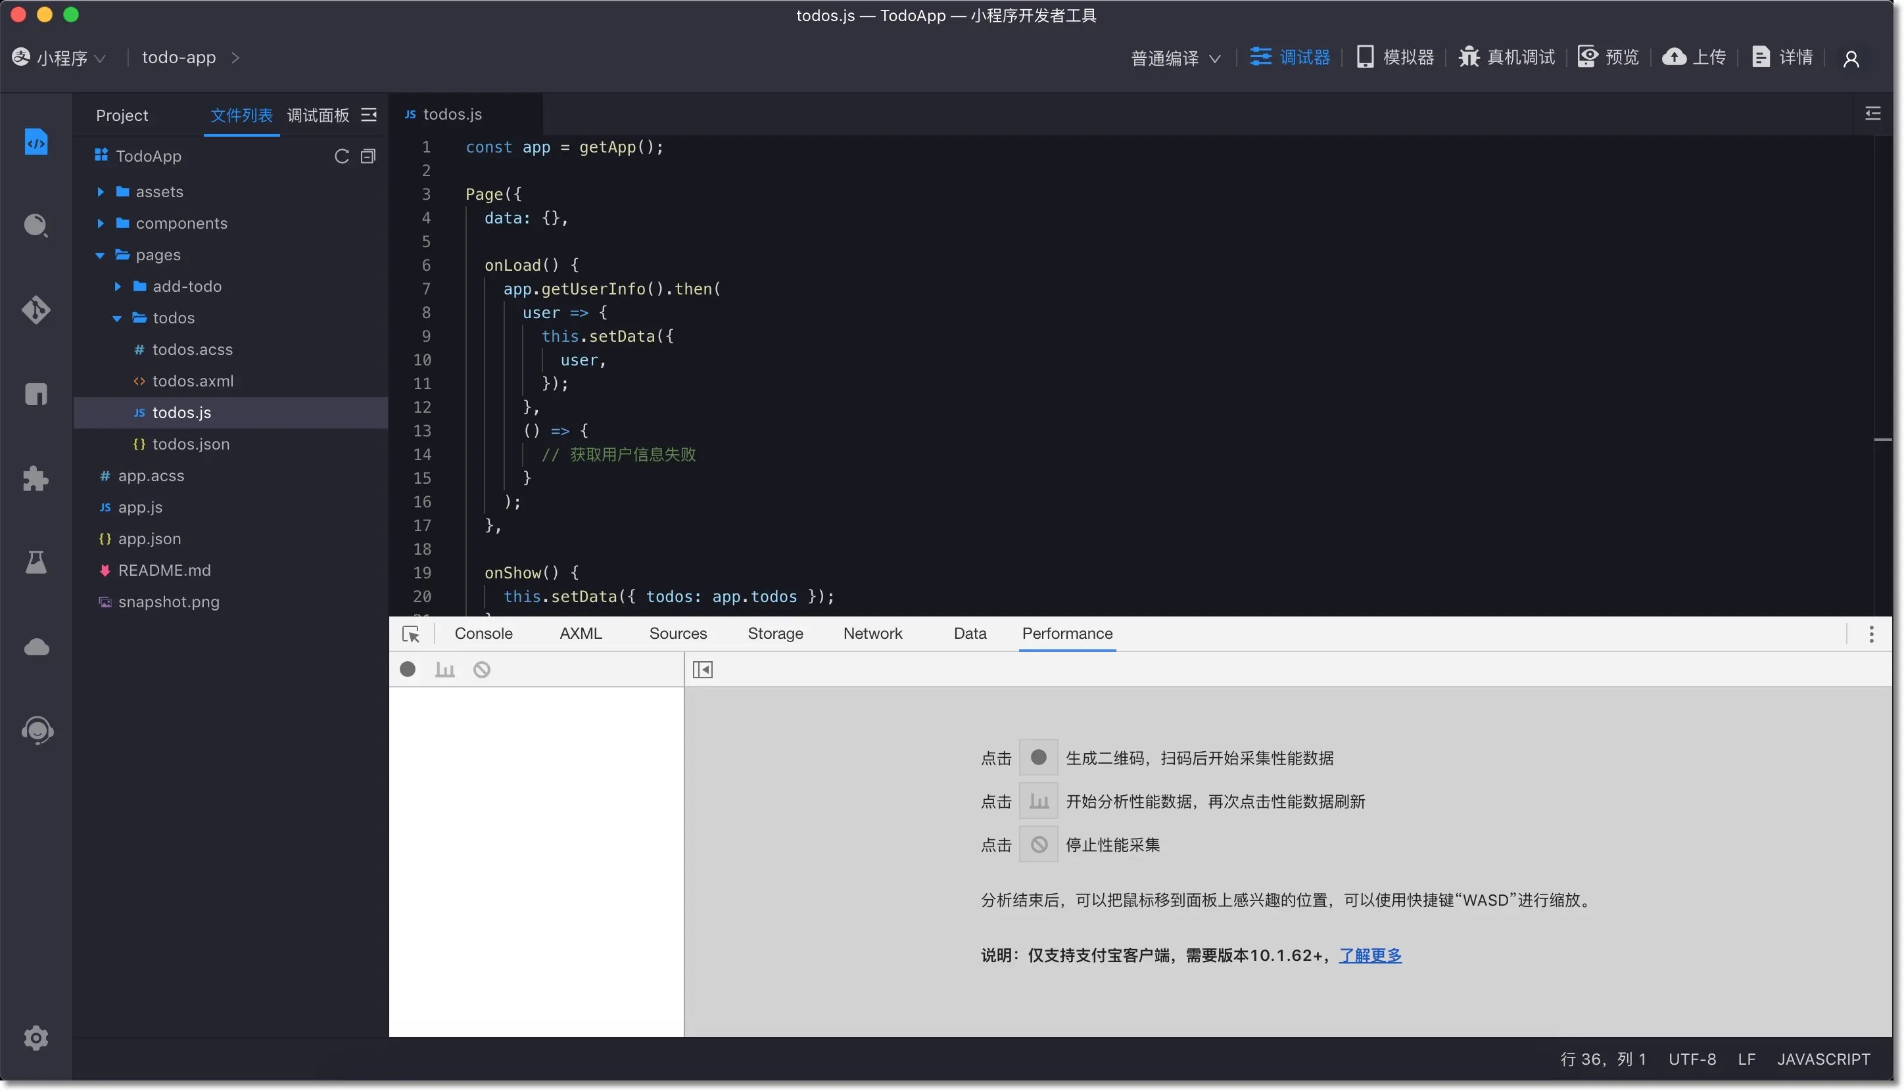Open the customer support headset icon
Image resolution: width=1904 pixels, height=1091 pixels.
pos(36,730)
